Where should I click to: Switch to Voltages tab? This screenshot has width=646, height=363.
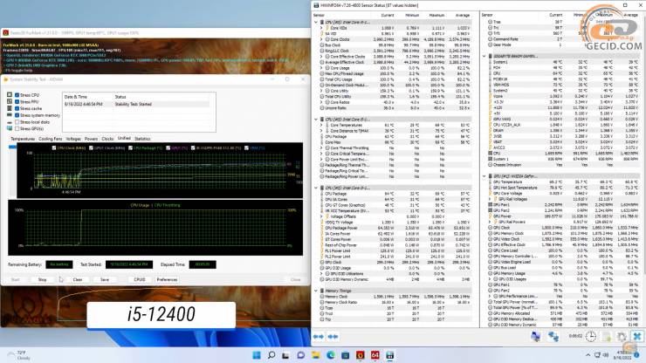tap(73, 139)
